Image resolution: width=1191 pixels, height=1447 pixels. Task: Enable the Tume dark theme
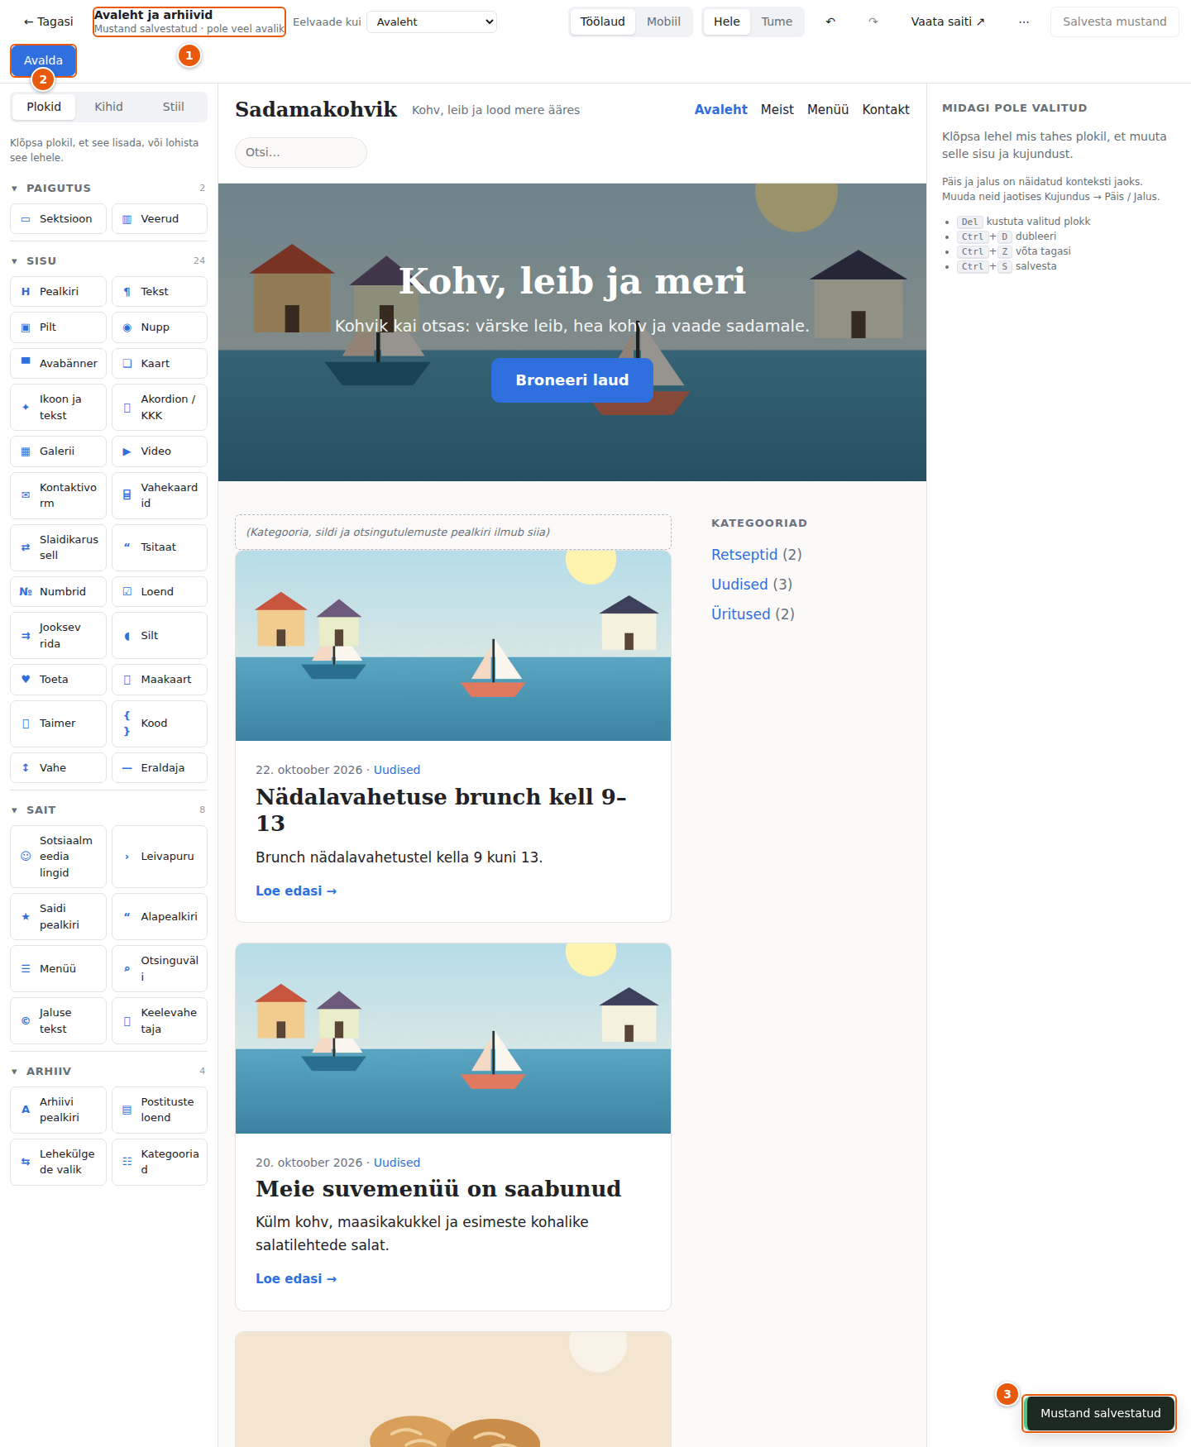pos(777,21)
